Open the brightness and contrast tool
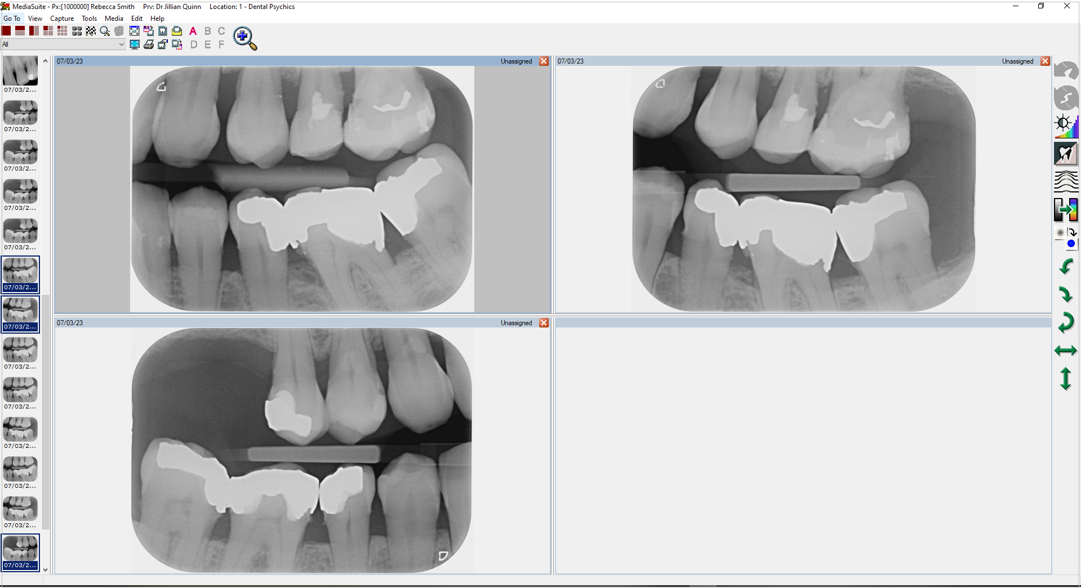Screen dimensions: 1081x588 click(x=1066, y=125)
